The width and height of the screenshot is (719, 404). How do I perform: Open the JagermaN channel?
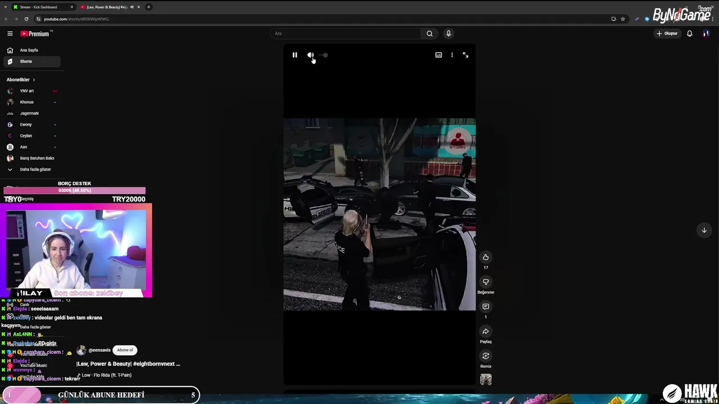point(33,113)
